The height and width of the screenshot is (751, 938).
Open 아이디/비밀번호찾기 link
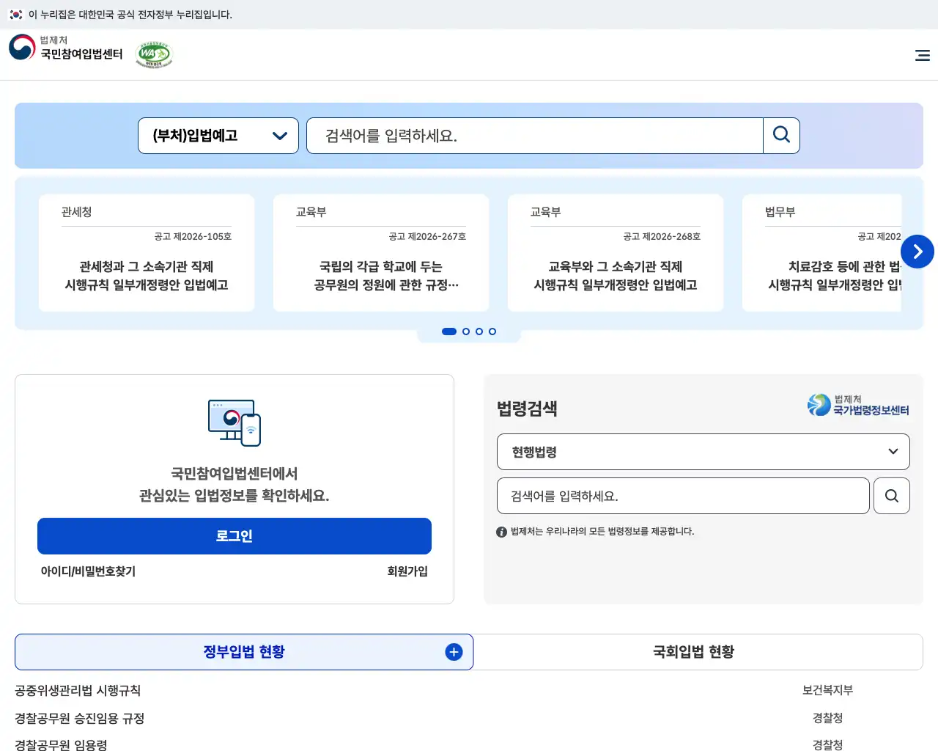[88, 571]
